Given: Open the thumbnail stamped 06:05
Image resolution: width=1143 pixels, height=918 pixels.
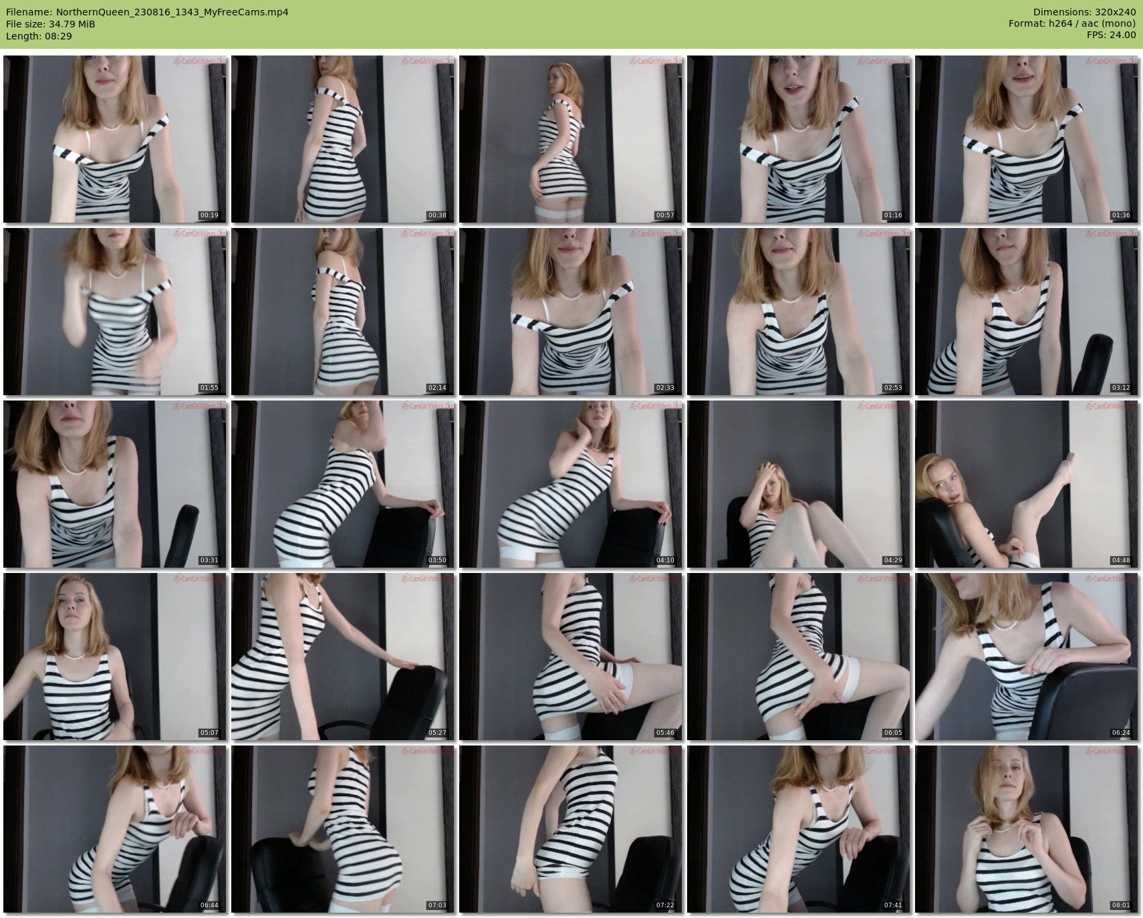Looking at the screenshot, I should tap(799, 657).
